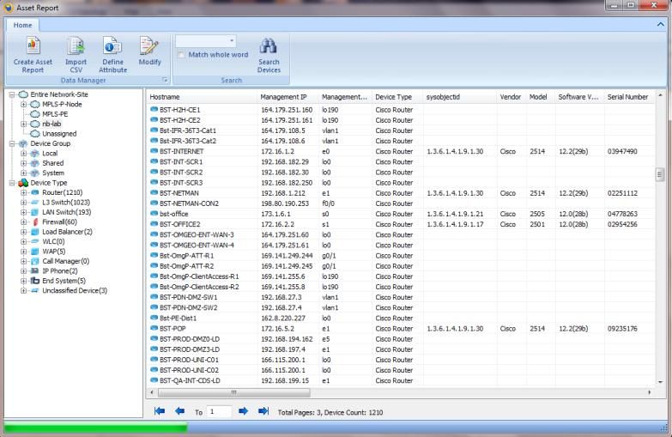Click serial number 03947490

(x=622, y=151)
